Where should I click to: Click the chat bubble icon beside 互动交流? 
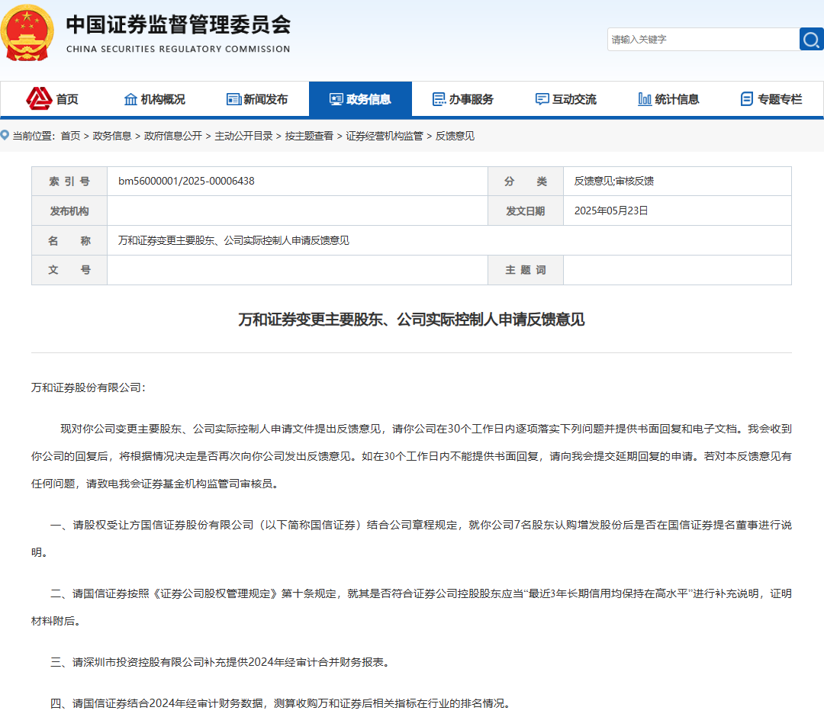542,99
